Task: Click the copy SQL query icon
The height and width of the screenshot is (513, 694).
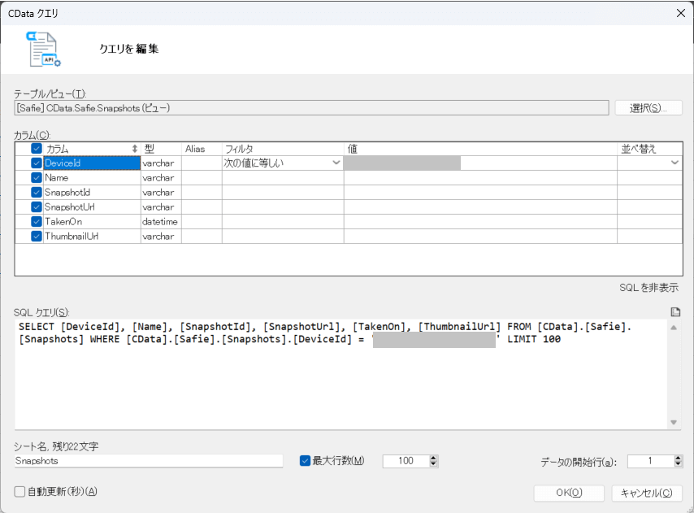Action: click(x=675, y=312)
